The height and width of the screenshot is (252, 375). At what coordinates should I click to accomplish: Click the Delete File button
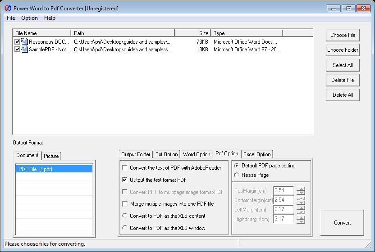point(343,80)
